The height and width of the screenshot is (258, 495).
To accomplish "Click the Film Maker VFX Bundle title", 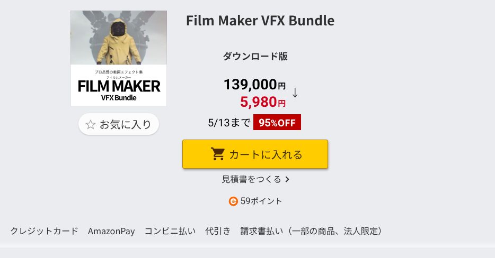I will point(260,21).
